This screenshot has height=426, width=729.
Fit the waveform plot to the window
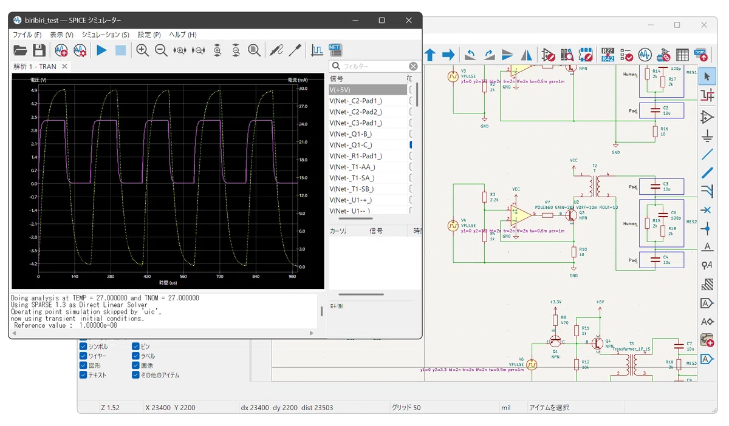(x=255, y=50)
